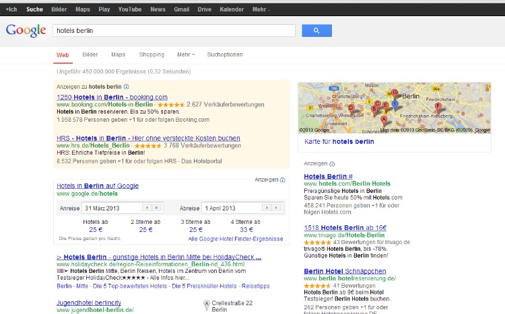The image size is (505, 314).
Task: Open Kalender in the top bar
Action: (232, 9)
